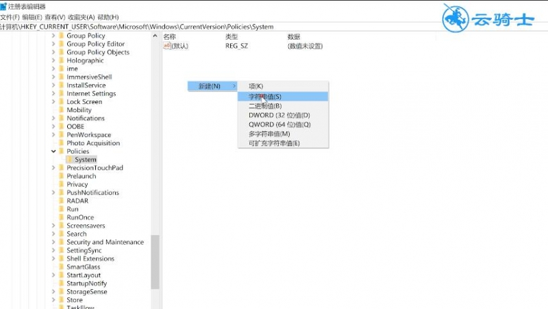The height and width of the screenshot is (309, 548).
Task: Select 字符串值(S) from the submenu
Action: (x=283, y=96)
